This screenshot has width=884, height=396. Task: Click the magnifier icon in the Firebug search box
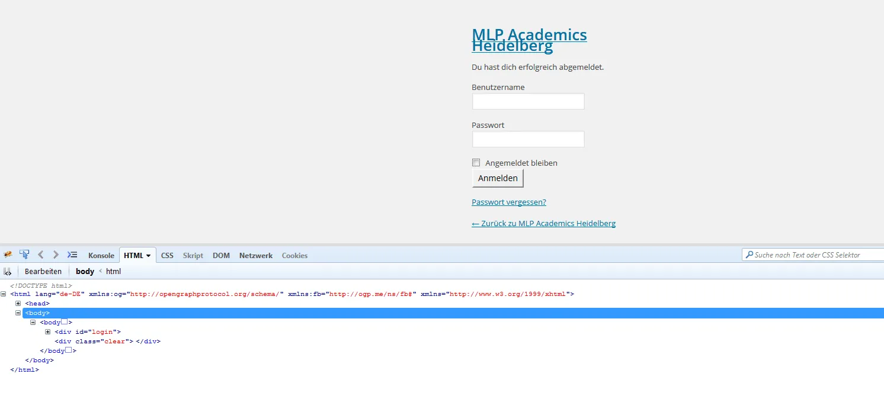tap(750, 255)
